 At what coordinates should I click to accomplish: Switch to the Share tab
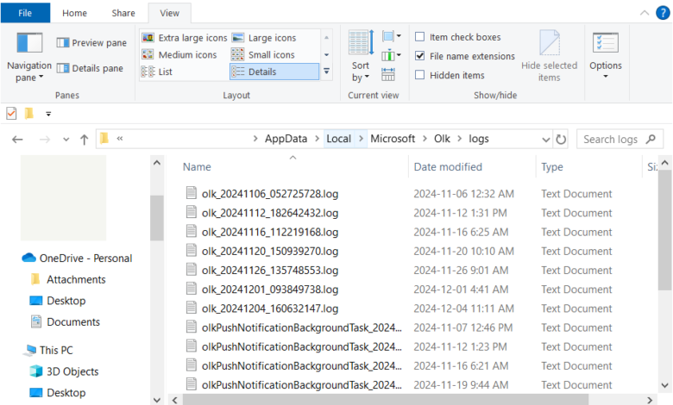pyautogui.click(x=123, y=13)
